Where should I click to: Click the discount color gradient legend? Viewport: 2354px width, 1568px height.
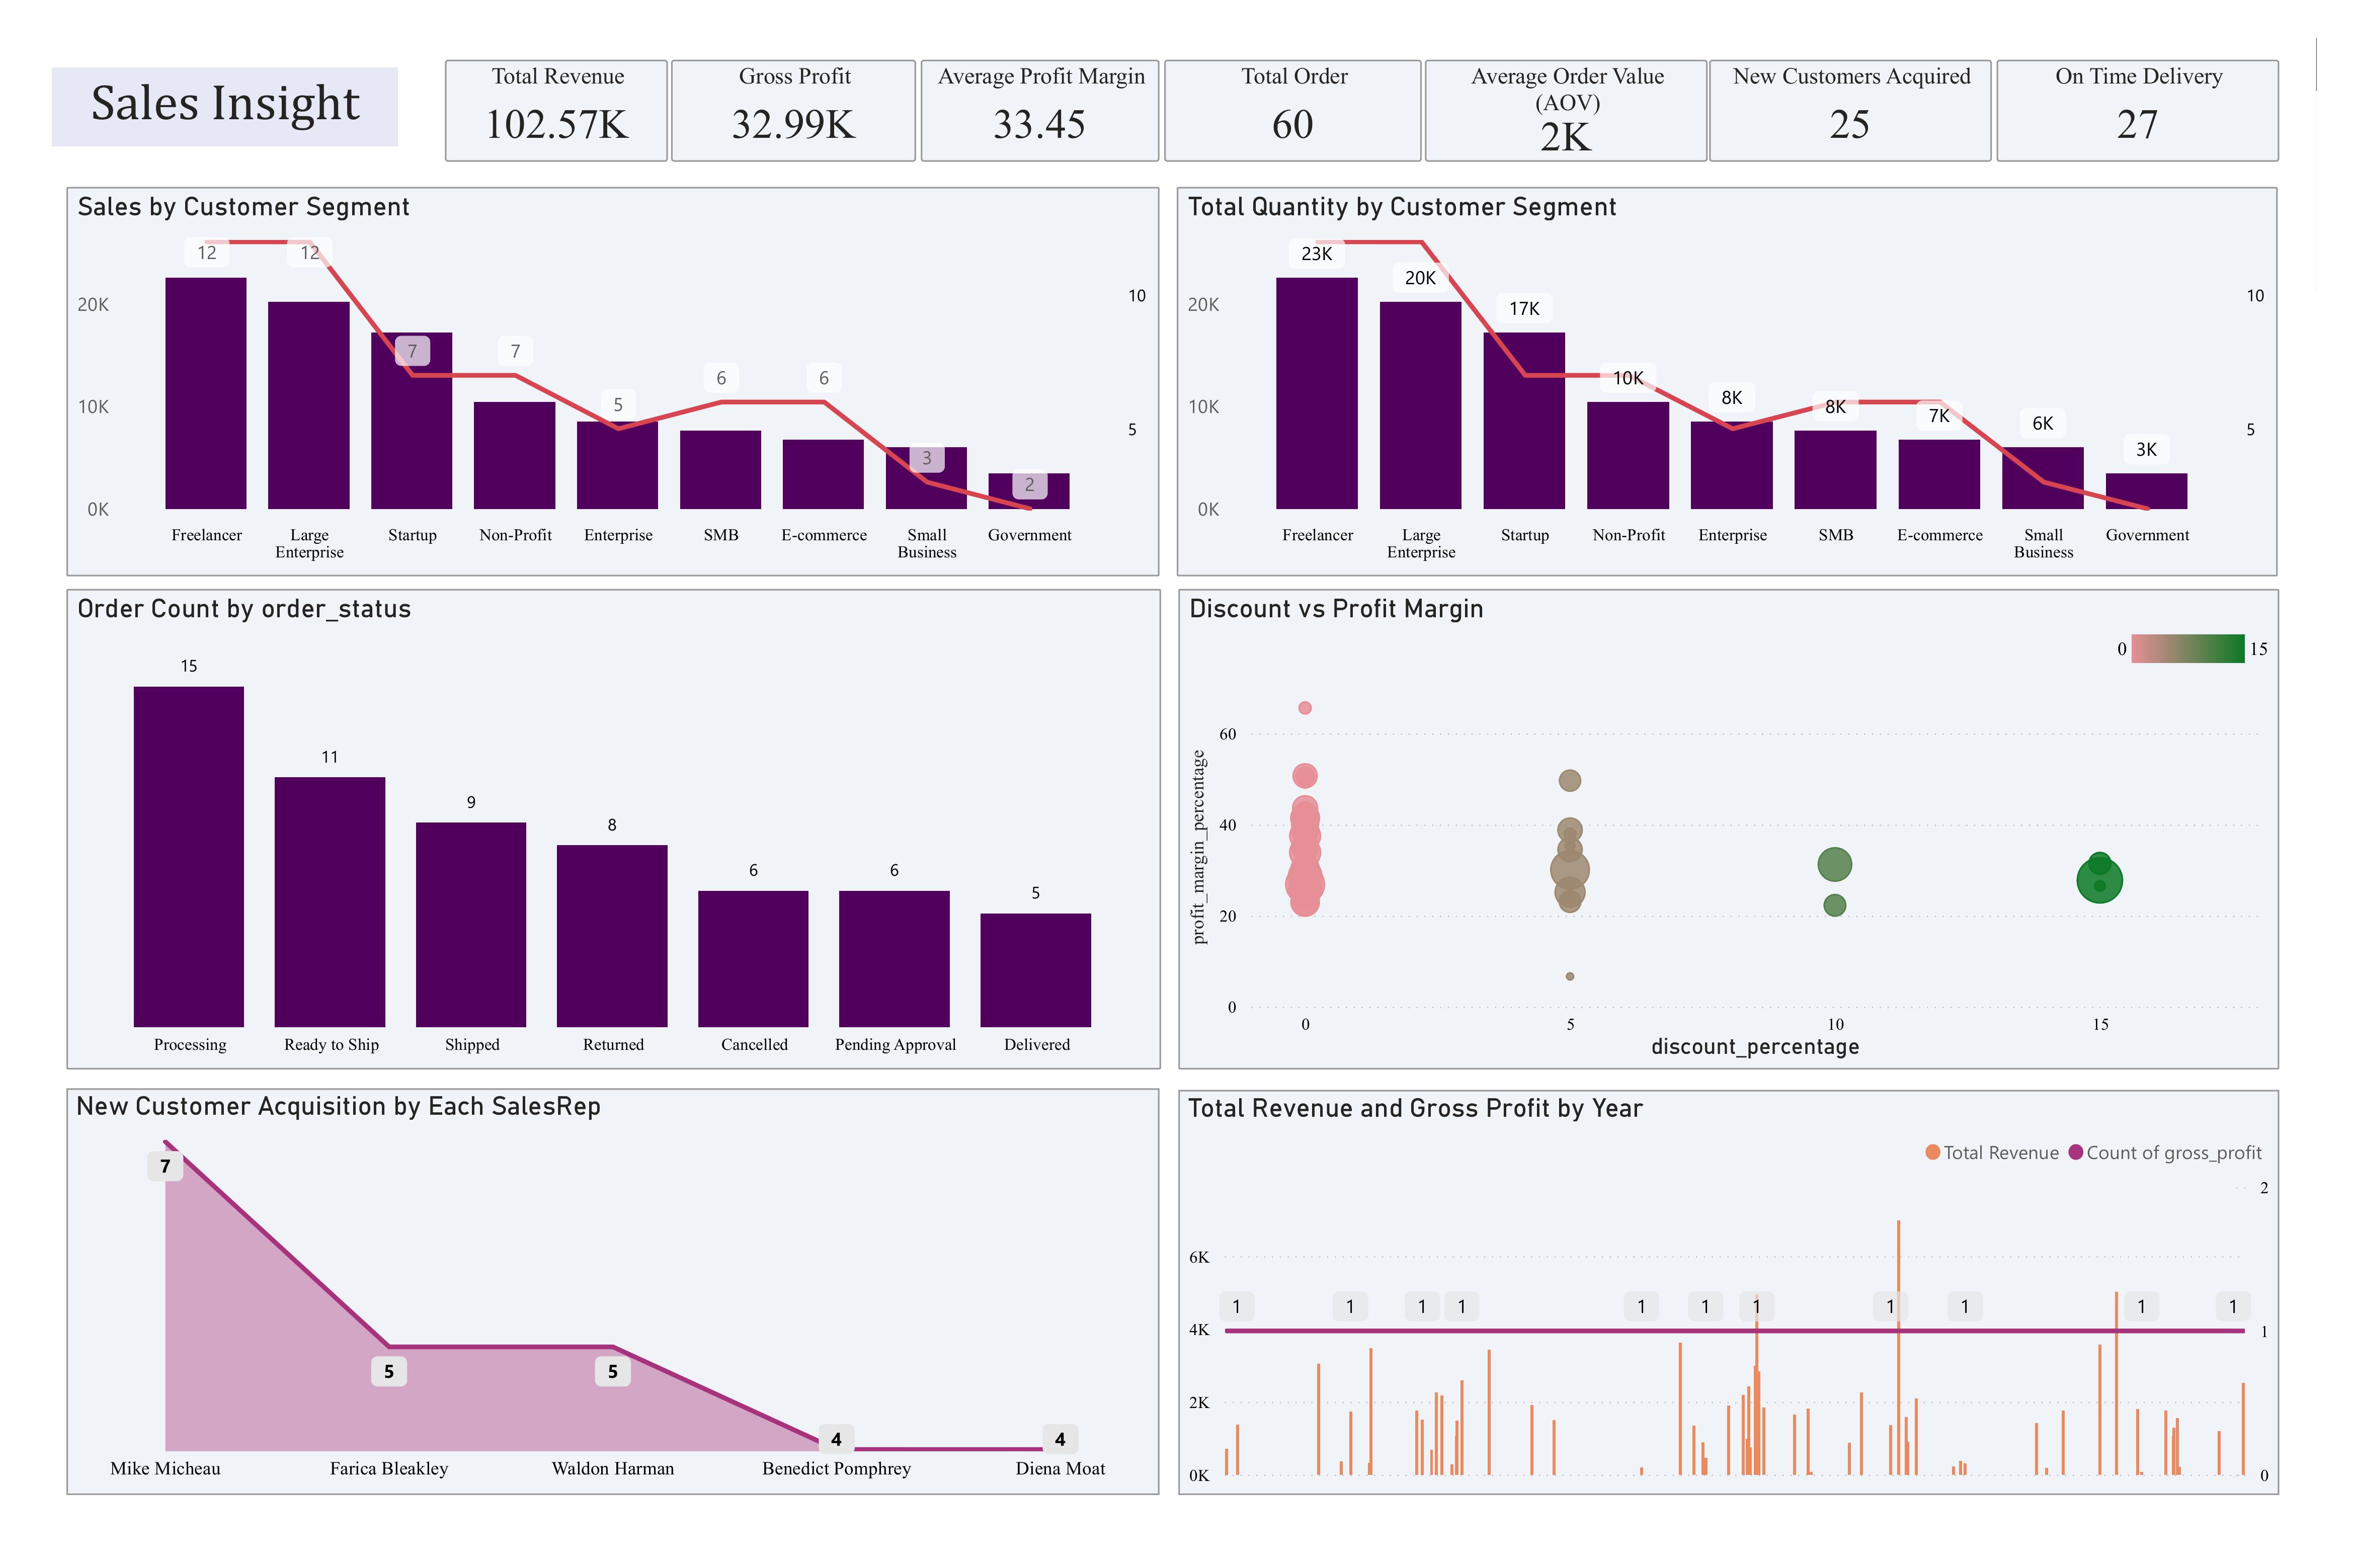2188,648
